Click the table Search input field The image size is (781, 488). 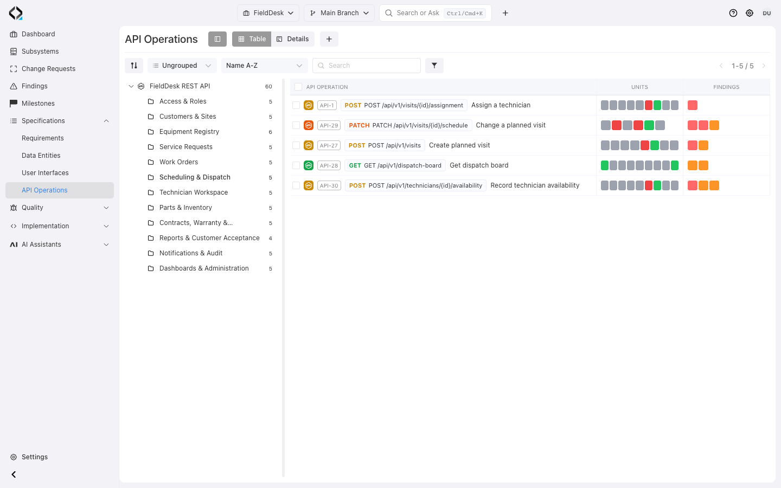click(x=367, y=66)
